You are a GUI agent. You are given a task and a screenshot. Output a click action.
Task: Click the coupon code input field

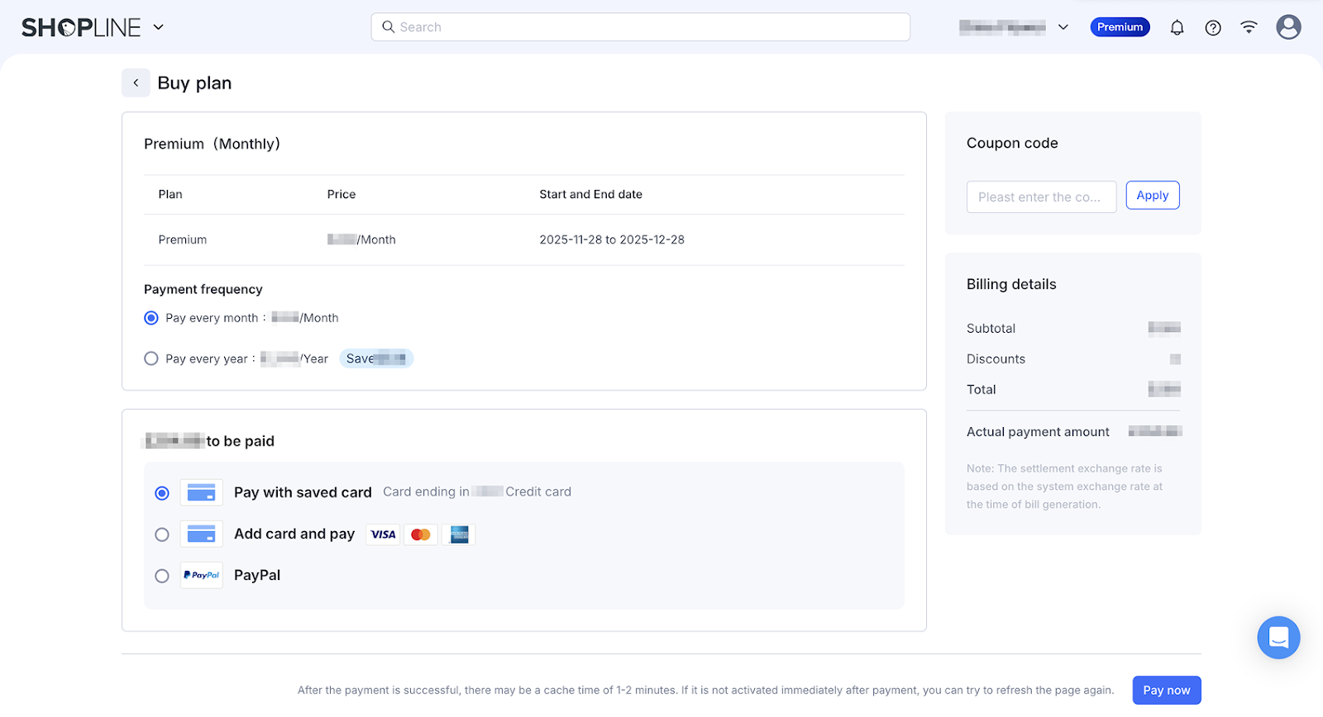pos(1041,197)
